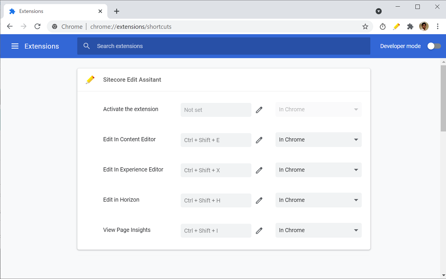The width and height of the screenshot is (446, 279).
Task: Open scope dropdown for Edit in Horizon
Action: (x=318, y=200)
